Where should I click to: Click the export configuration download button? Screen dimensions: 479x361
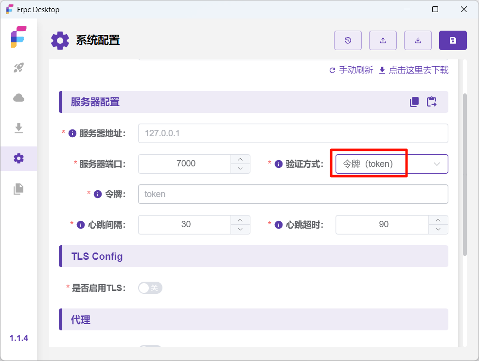click(x=418, y=40)
